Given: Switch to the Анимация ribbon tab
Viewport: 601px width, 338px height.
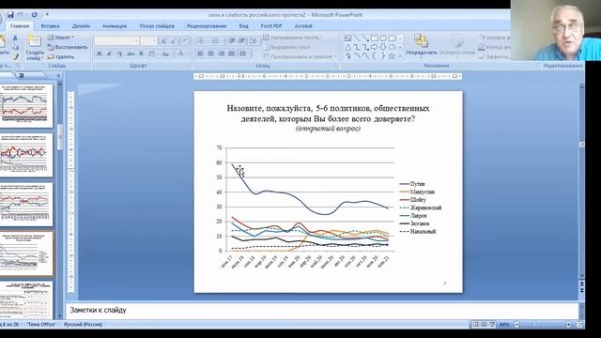Looking at the screenshot, I should coord(115,26).
